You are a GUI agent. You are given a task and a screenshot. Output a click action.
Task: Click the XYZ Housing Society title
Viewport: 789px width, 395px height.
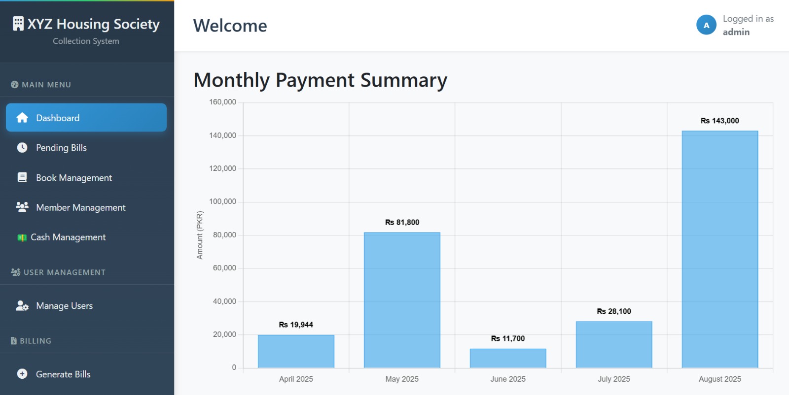pyautogui.click(x=93, y=24)
